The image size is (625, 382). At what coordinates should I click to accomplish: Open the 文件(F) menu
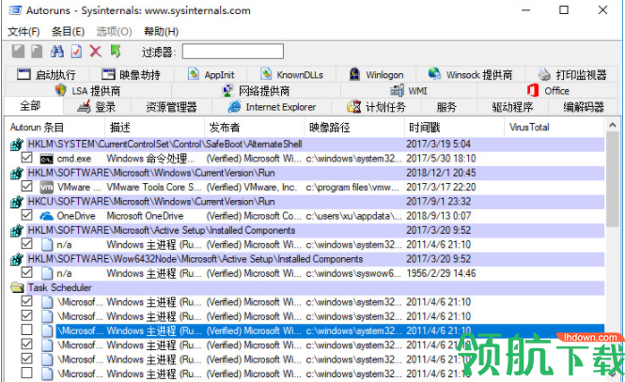tap(23, 31)
